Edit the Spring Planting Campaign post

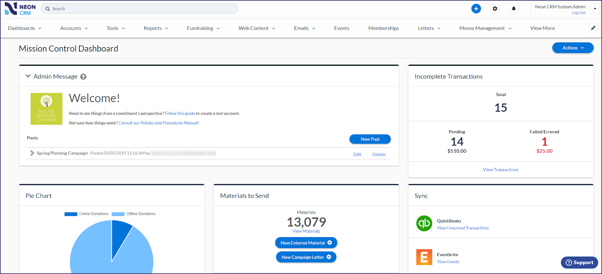pos(357,154)
